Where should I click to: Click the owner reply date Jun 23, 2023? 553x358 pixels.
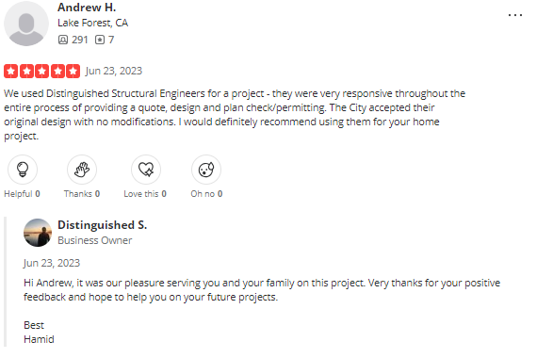pos(52,263)
